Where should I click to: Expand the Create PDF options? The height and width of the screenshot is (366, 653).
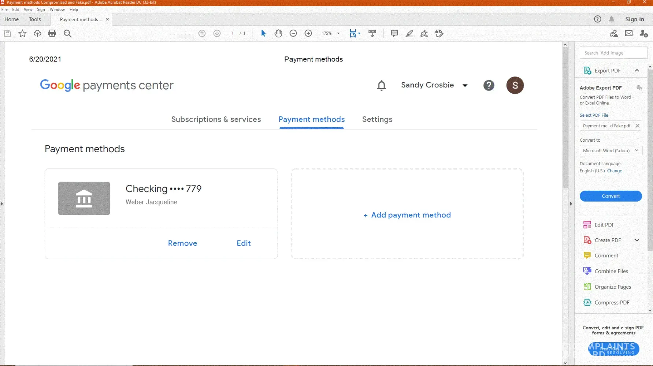tap(637, 240)
